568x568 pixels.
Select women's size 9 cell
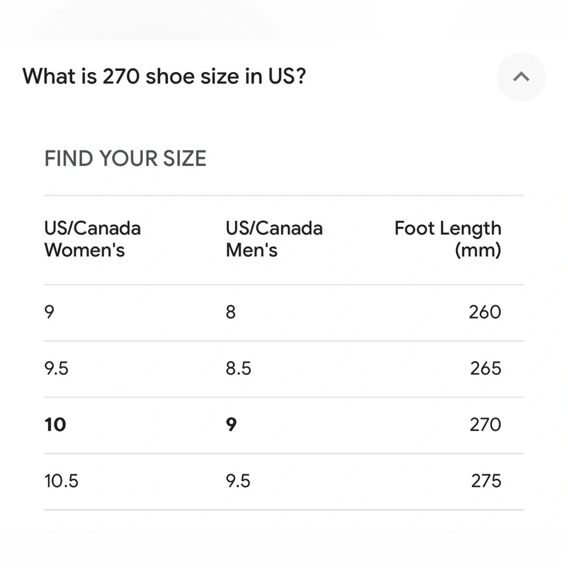pos(49,312)
